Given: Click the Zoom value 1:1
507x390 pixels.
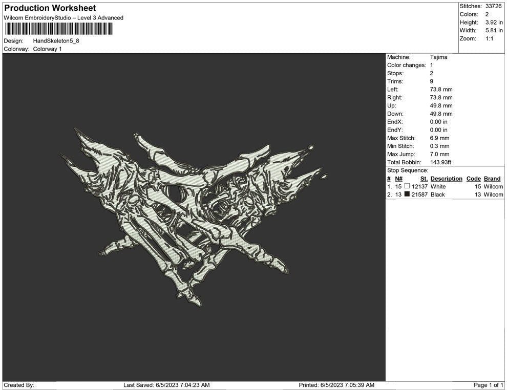Looking at the screenshot, I should point(489,39).
